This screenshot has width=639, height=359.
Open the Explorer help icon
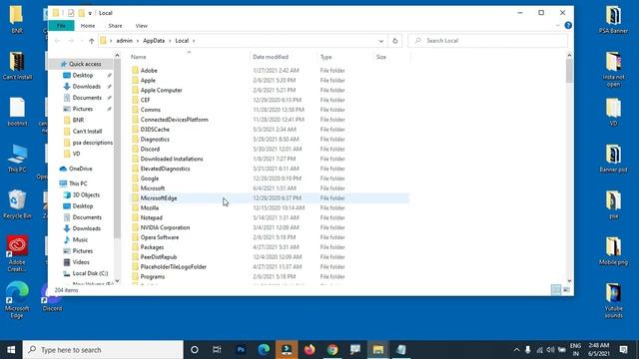click(x=568, y=26)
